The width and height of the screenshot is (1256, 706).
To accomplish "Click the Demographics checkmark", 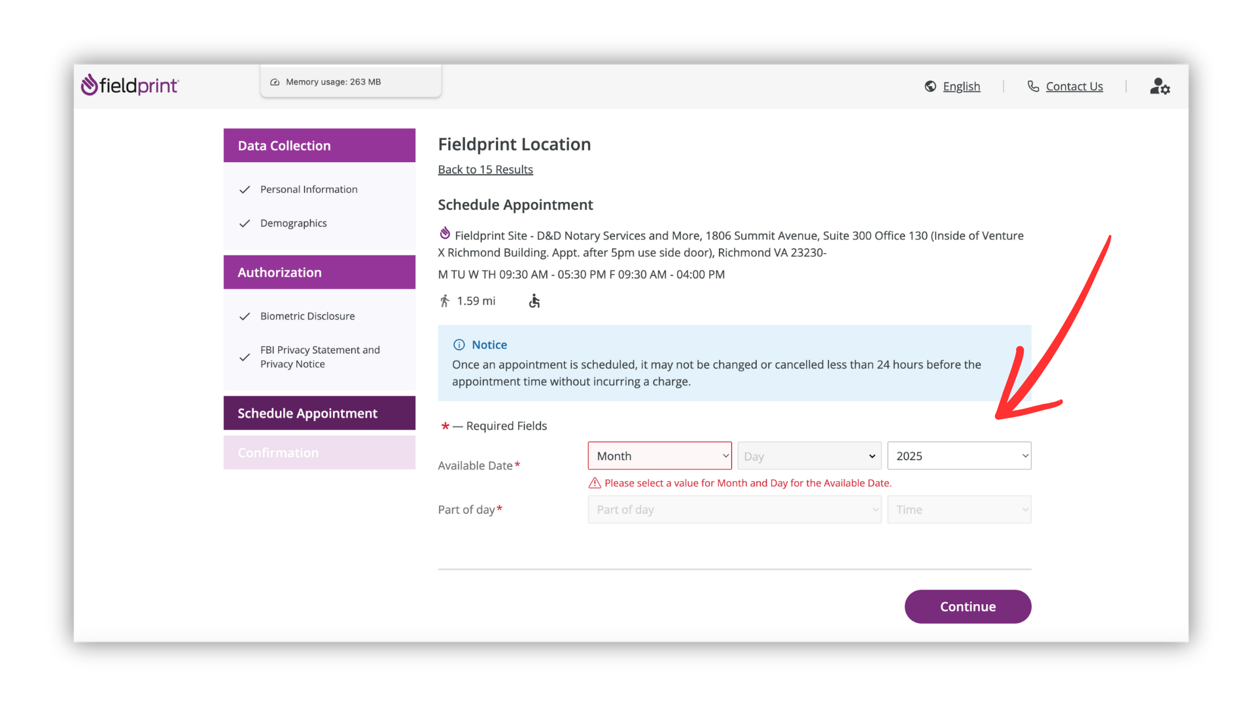I will [x=245, y=224].
